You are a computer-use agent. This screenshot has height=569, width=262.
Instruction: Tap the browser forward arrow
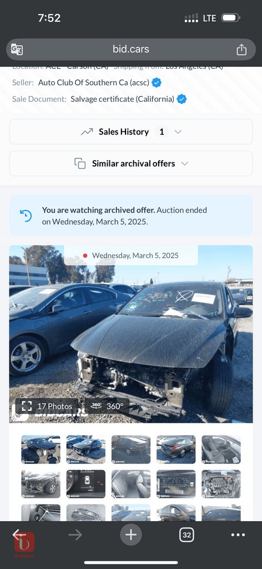pyautogui.click(x=75, y=535)
